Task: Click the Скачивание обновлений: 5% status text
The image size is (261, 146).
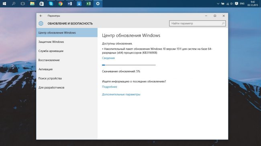Action: (x=121, y=71)
